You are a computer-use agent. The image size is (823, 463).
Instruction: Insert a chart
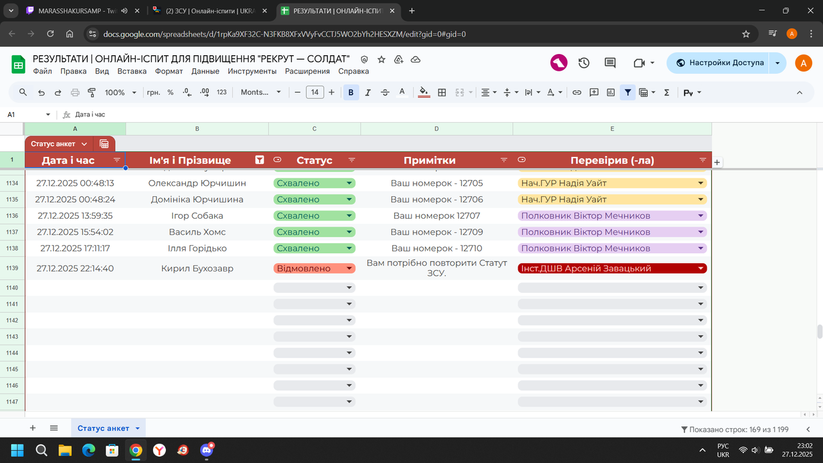(x=611, y=93)
